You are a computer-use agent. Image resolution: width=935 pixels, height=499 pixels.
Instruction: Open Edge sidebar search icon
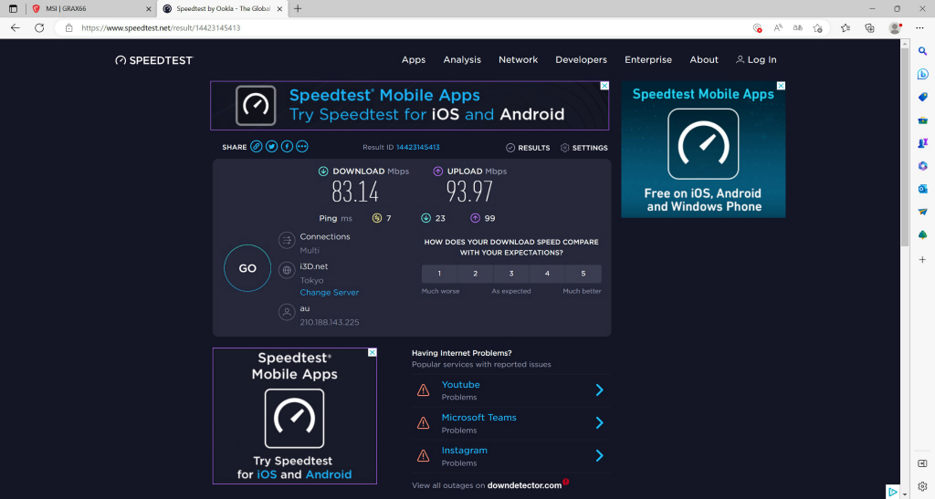click(x=922, y=52)
